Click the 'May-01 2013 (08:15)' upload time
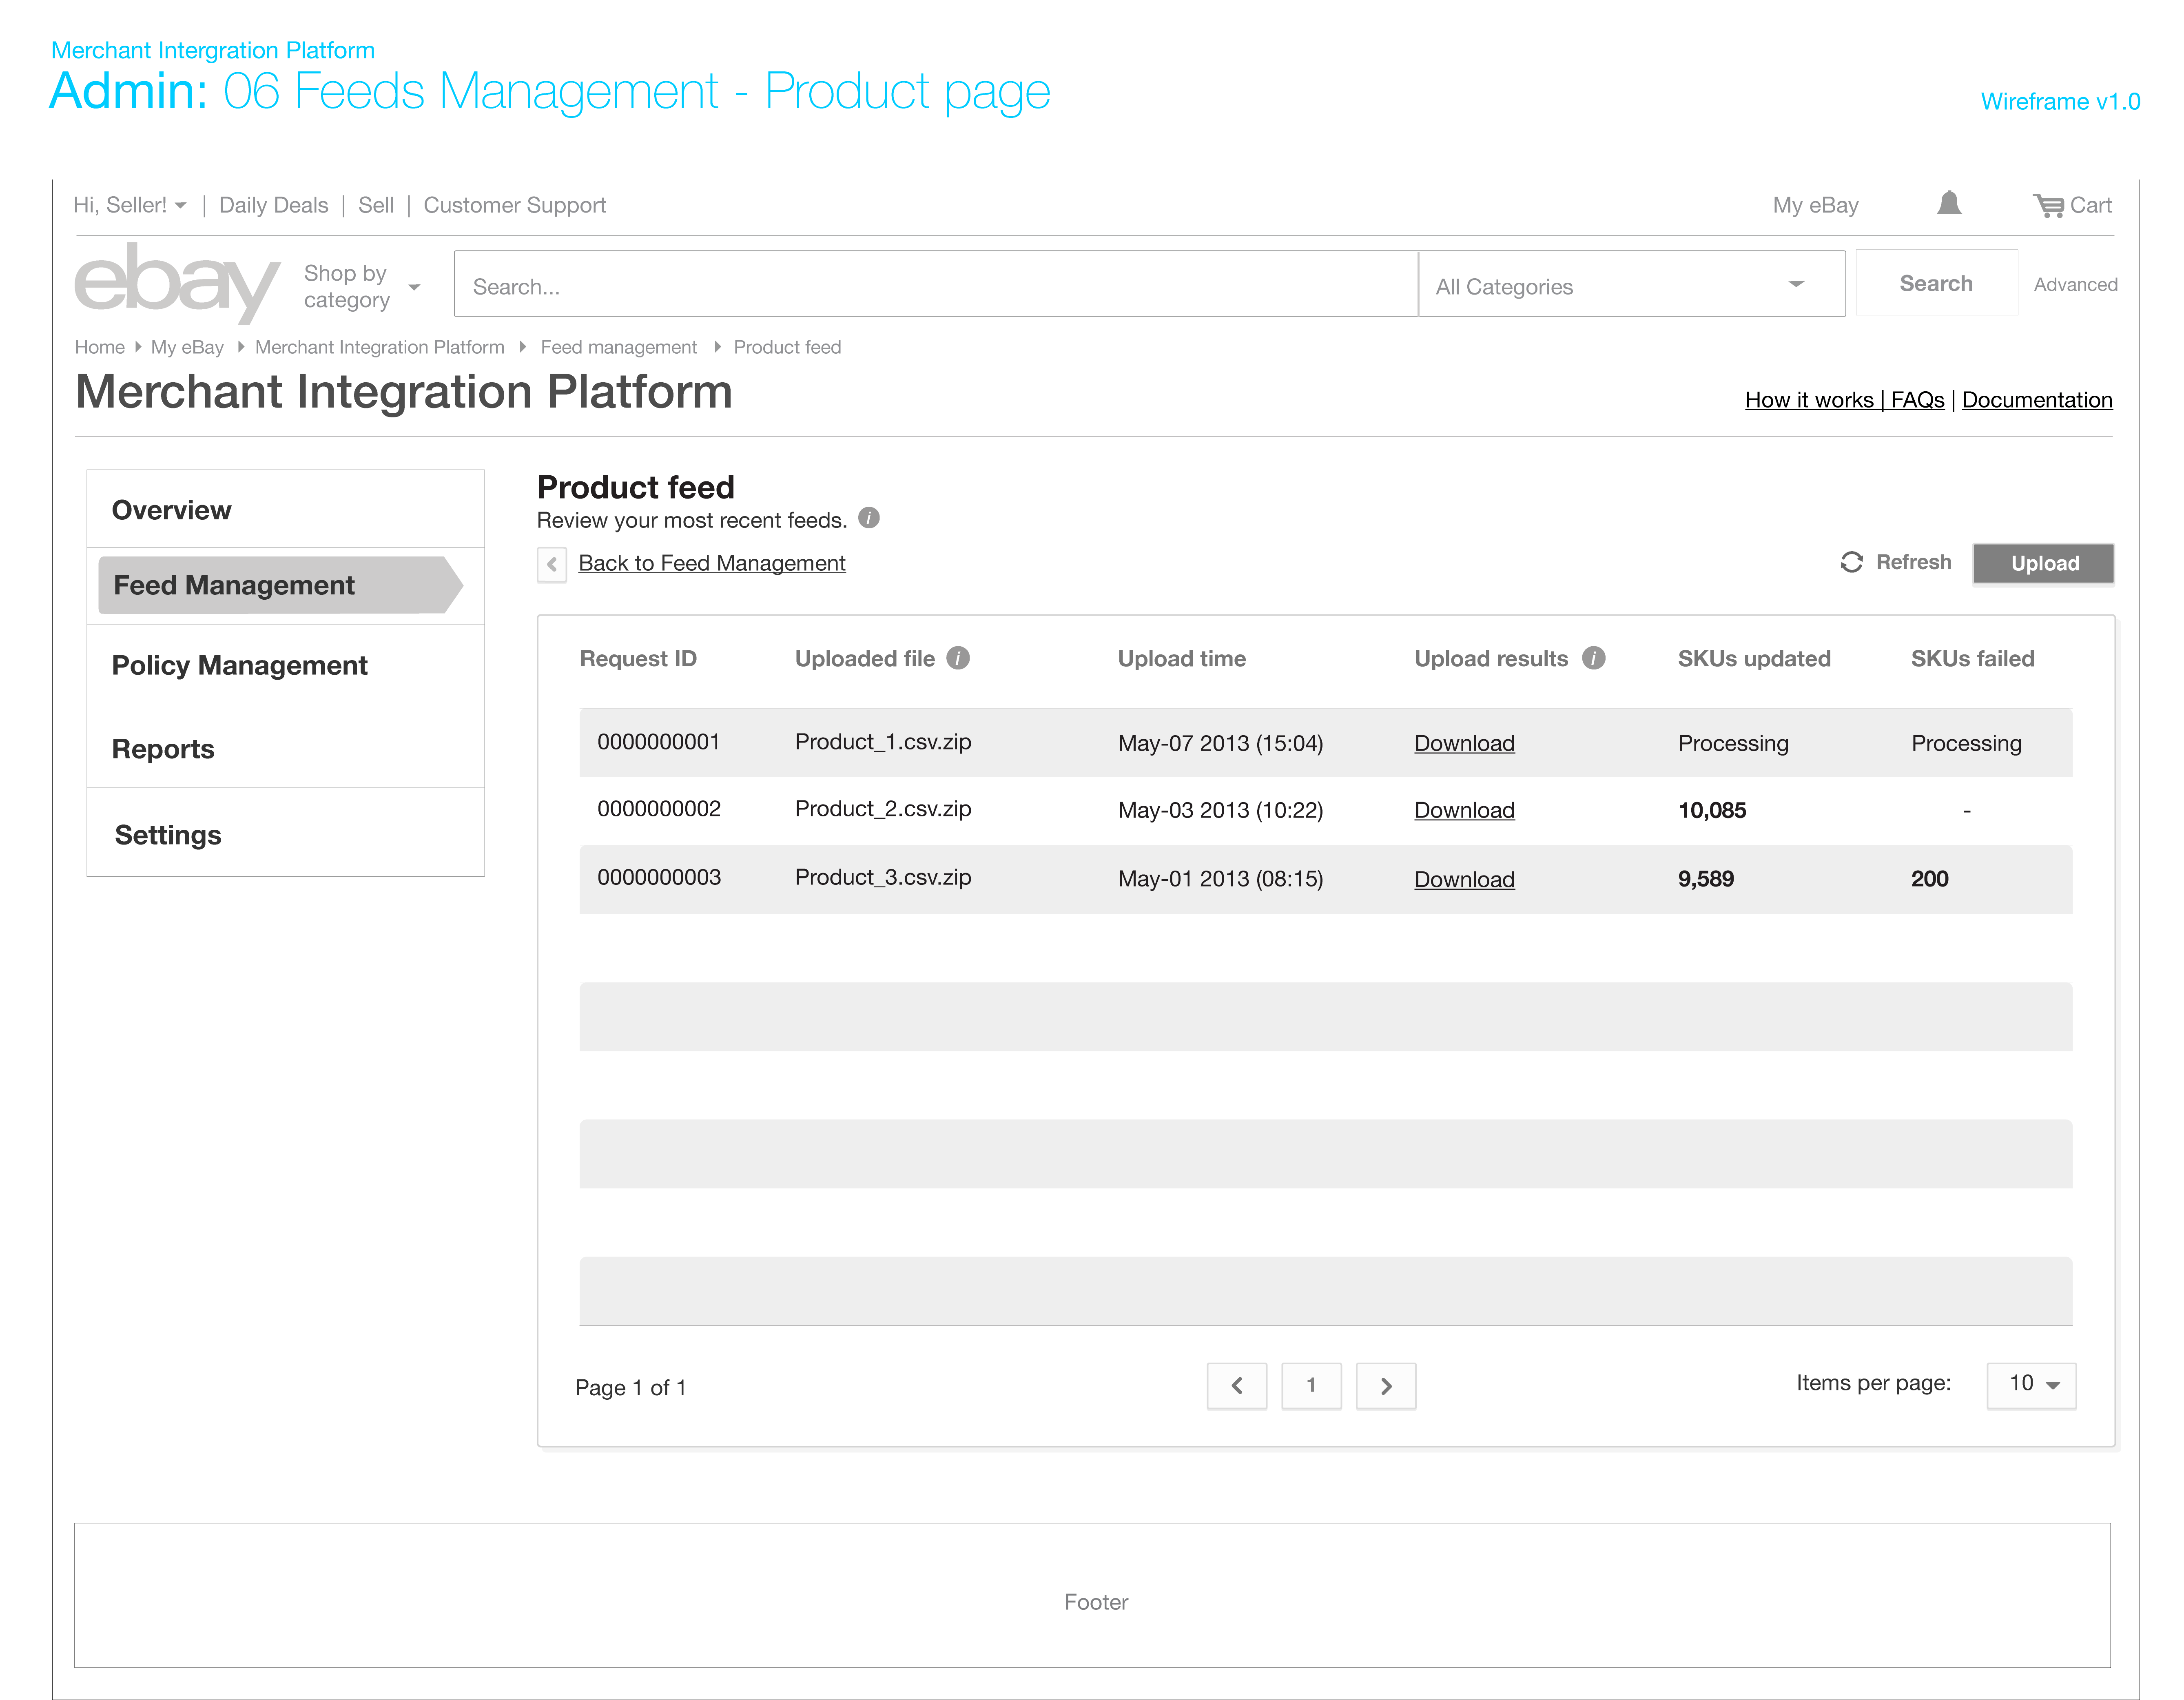The image size is (2184, 1700). [1220, 879]
